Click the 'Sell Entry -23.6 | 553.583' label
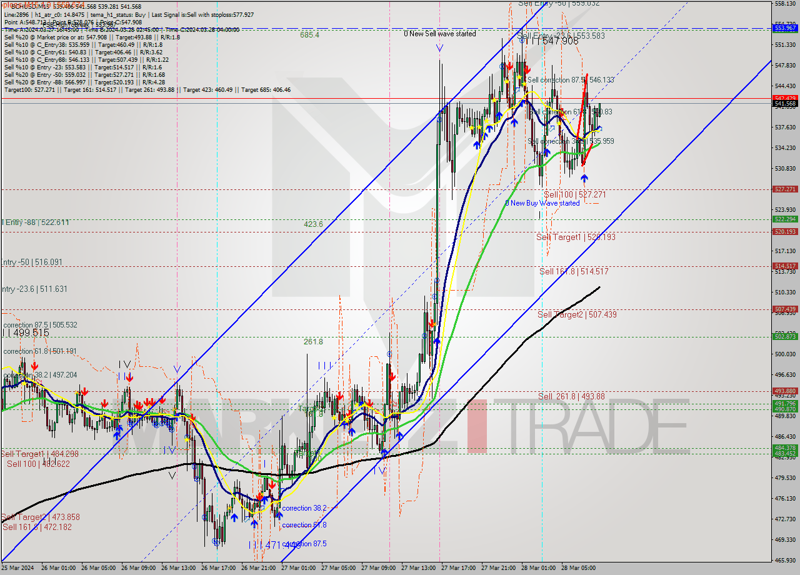Image resolution: width=800 pixels, height=575 pixels. 561,36
